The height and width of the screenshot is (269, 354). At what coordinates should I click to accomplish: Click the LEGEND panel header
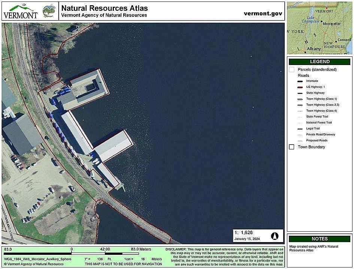[320, 62]
